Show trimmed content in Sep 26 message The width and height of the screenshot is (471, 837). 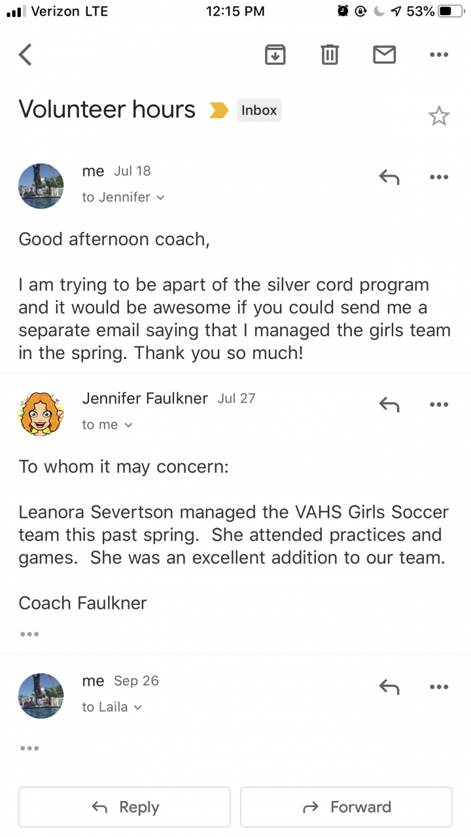pyautogui.click(x=29, y=748)
